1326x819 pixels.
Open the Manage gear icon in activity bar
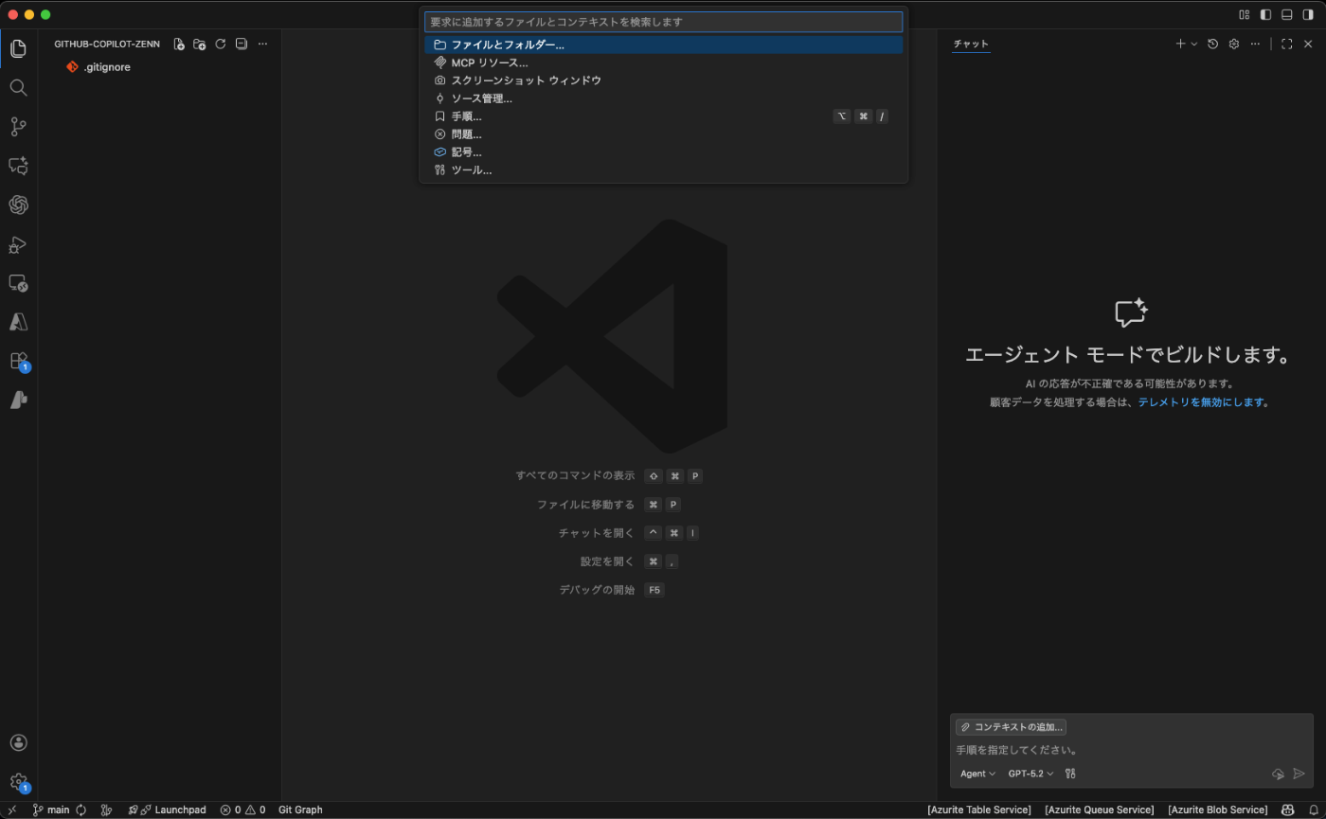coord(18,782)
